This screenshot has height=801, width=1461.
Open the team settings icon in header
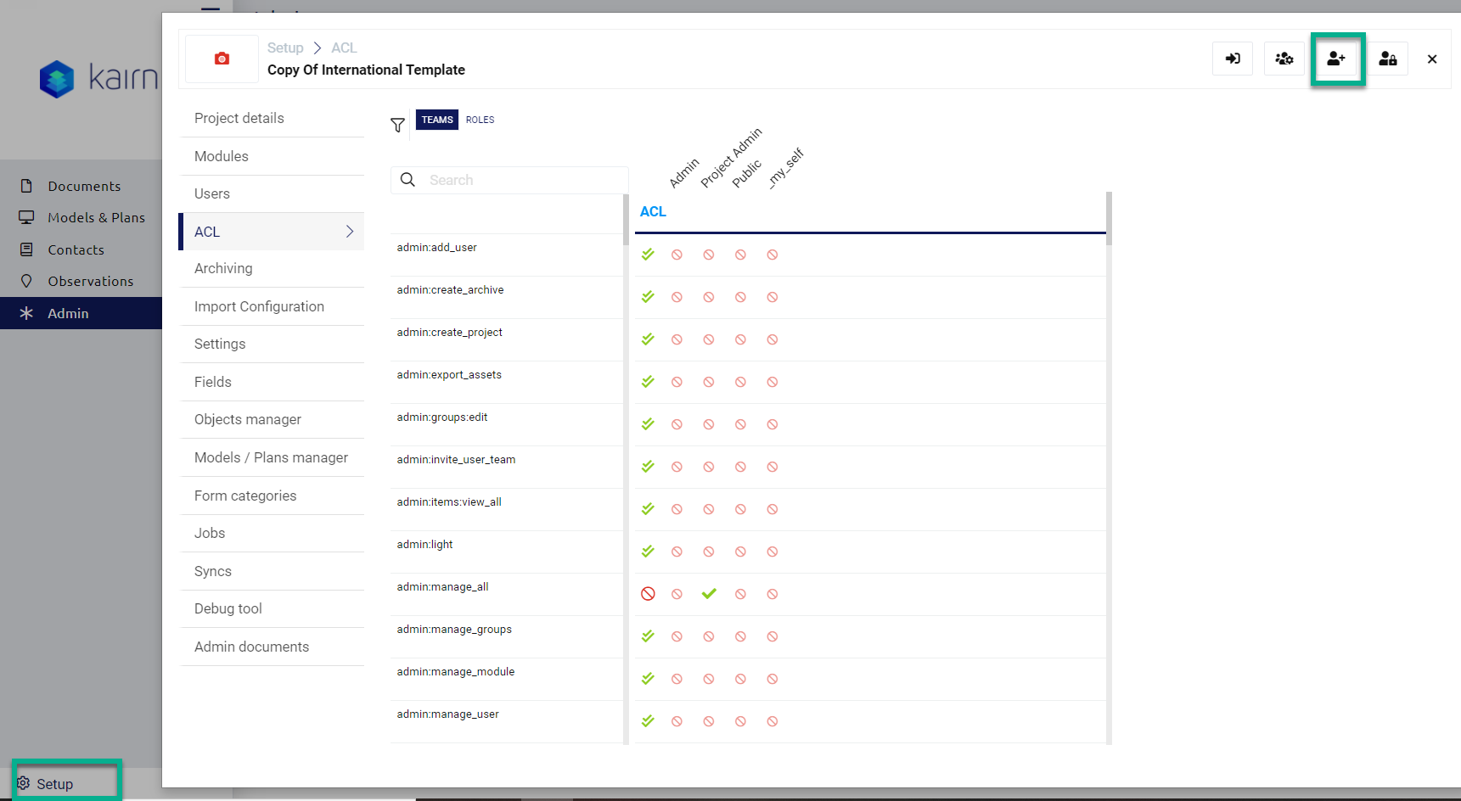1284,59
